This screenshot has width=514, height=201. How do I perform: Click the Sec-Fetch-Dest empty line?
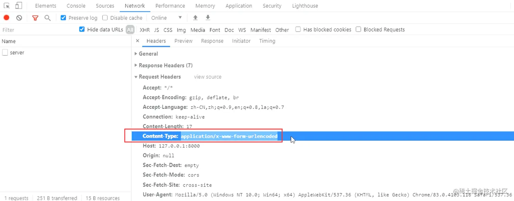[x=171, y=165]
